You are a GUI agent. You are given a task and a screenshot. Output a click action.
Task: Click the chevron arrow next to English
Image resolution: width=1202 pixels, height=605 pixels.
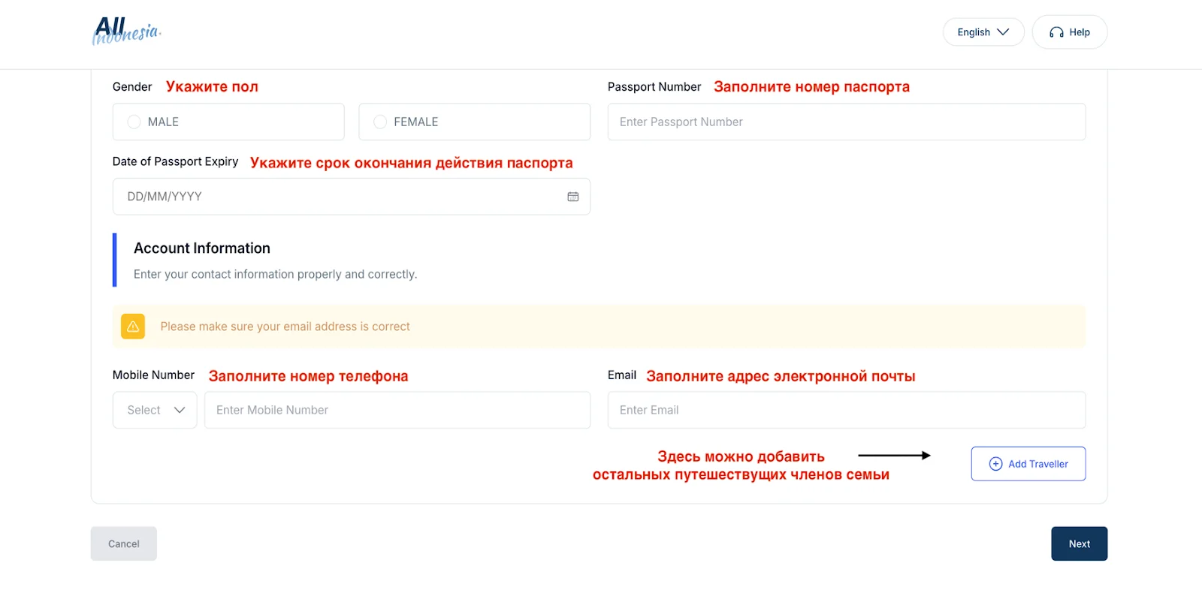click(1002, 32)
